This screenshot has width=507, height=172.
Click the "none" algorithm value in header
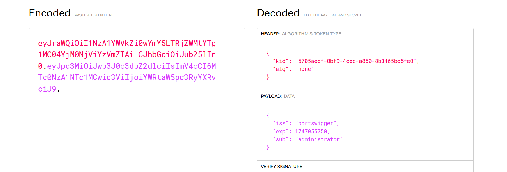[304, 69]
